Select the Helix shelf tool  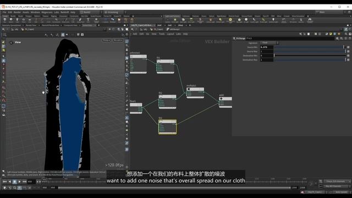(x=132, y=20)
